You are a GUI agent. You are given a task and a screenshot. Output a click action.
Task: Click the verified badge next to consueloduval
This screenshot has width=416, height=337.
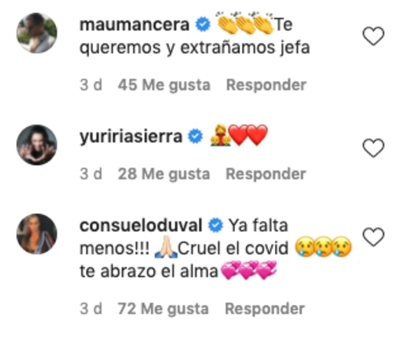pyautogui.click(x=215, y=226)
